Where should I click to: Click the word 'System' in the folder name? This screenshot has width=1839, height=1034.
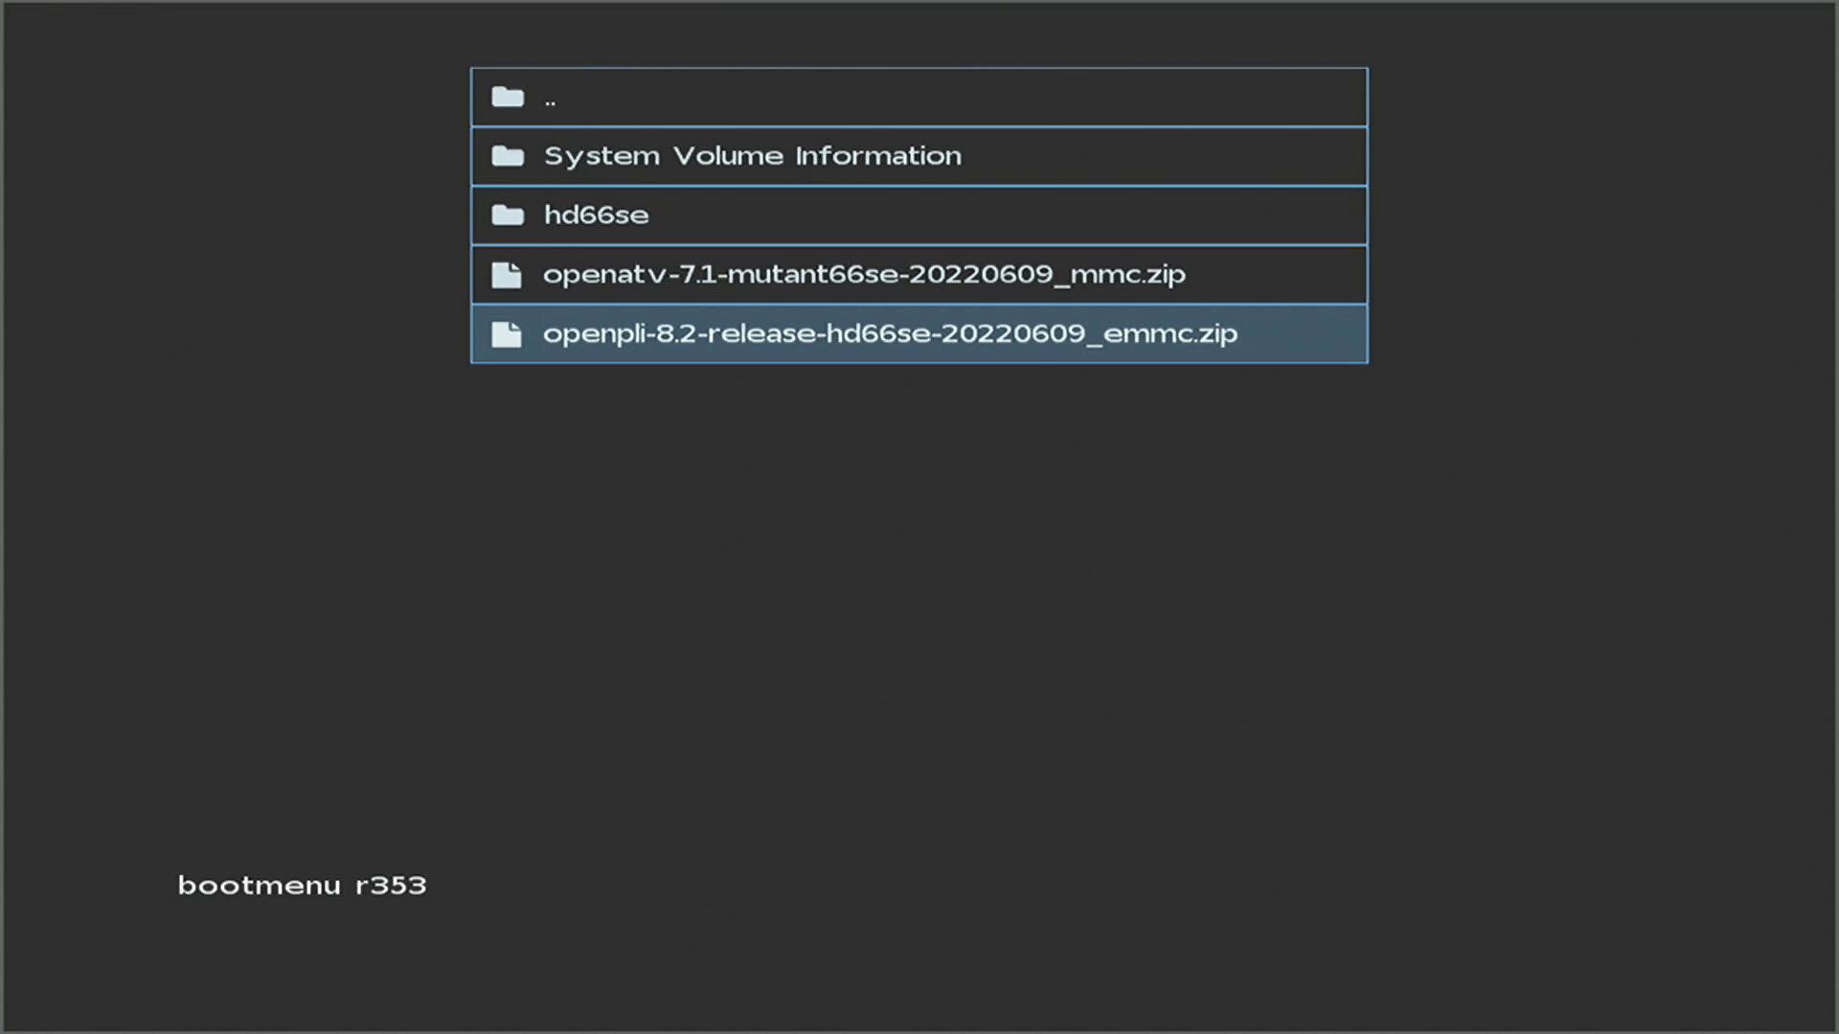pos(602,156)
